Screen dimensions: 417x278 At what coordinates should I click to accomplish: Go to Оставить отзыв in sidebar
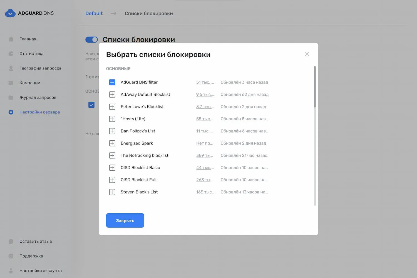pyautogui.click(x=35, y=242)
